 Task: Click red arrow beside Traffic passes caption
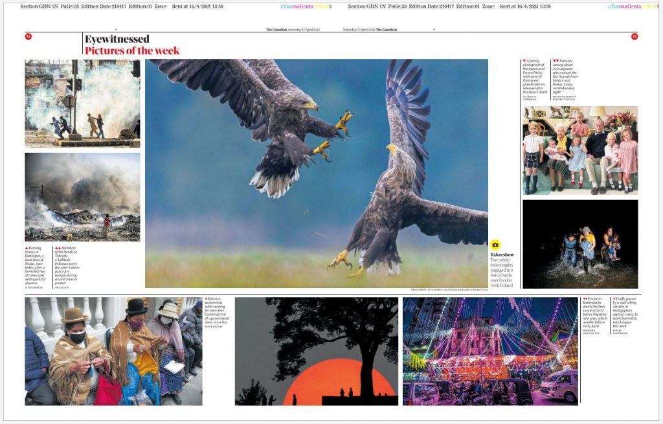pos(614,299)
